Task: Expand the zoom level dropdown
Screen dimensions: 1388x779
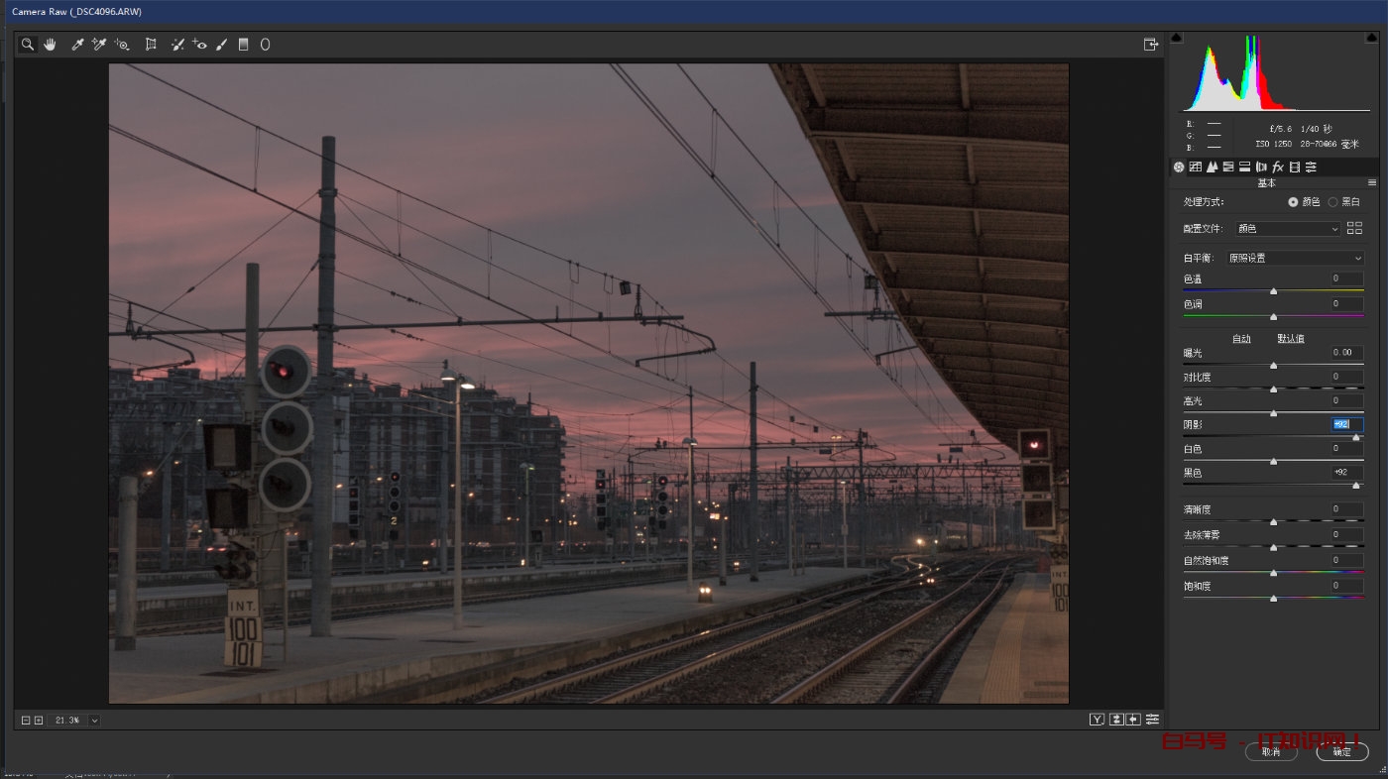Action: [x=94, y=720]
